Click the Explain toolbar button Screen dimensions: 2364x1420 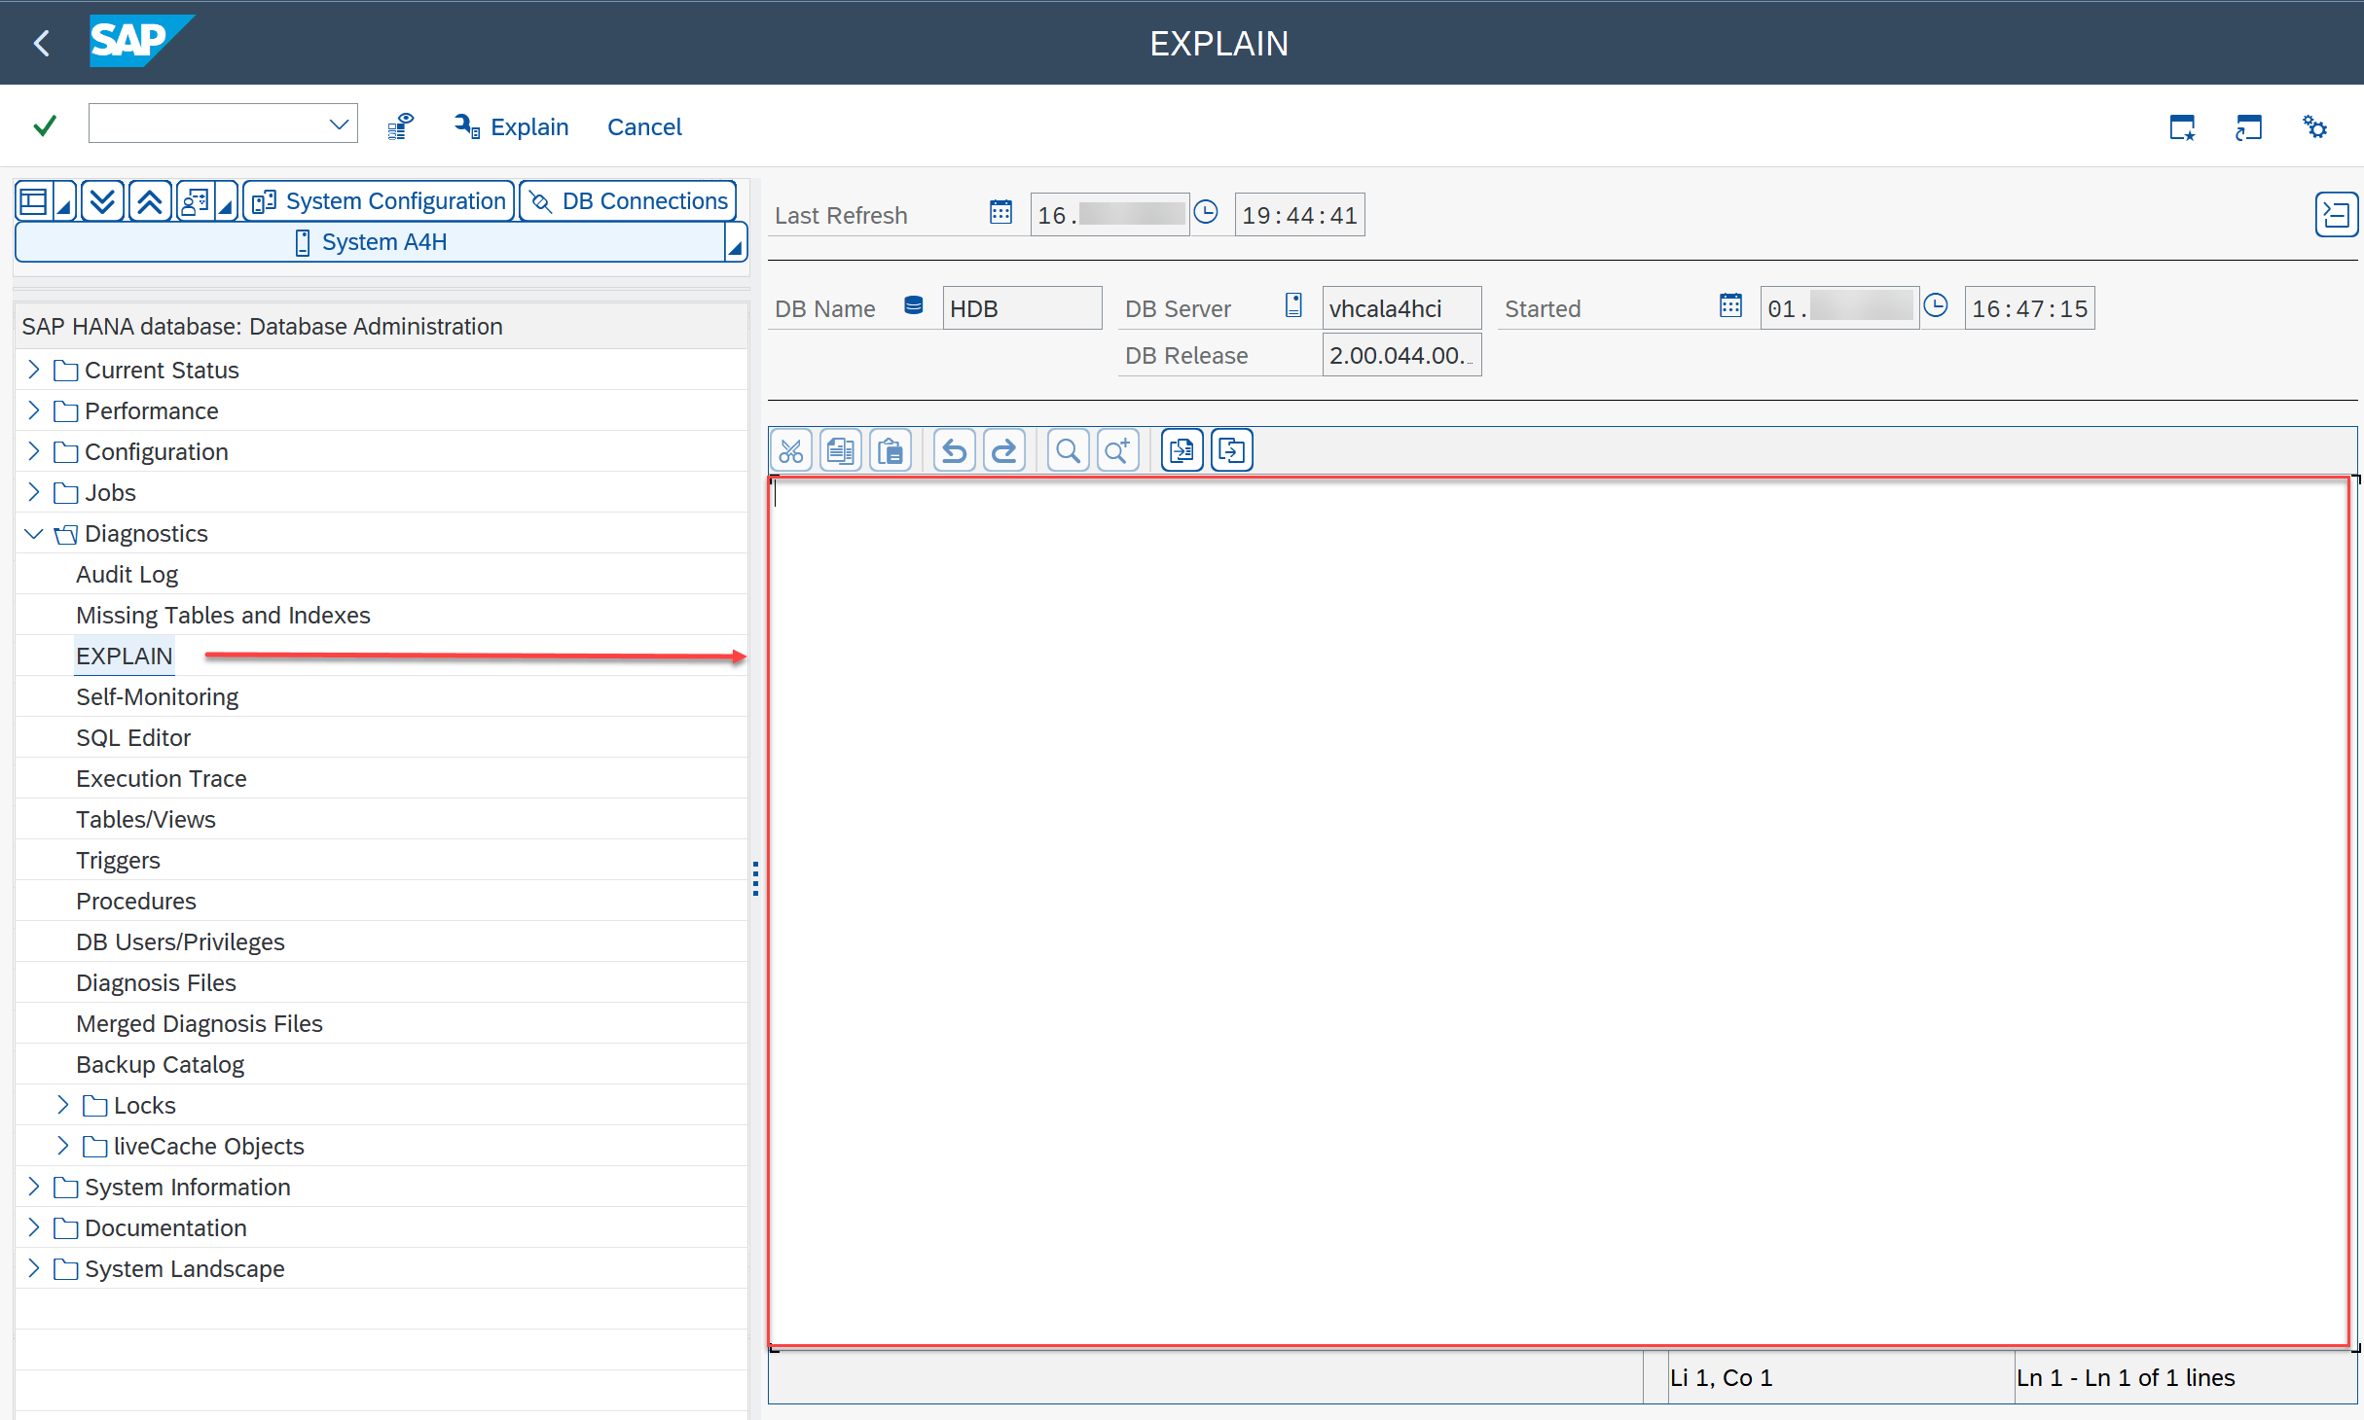512,126
